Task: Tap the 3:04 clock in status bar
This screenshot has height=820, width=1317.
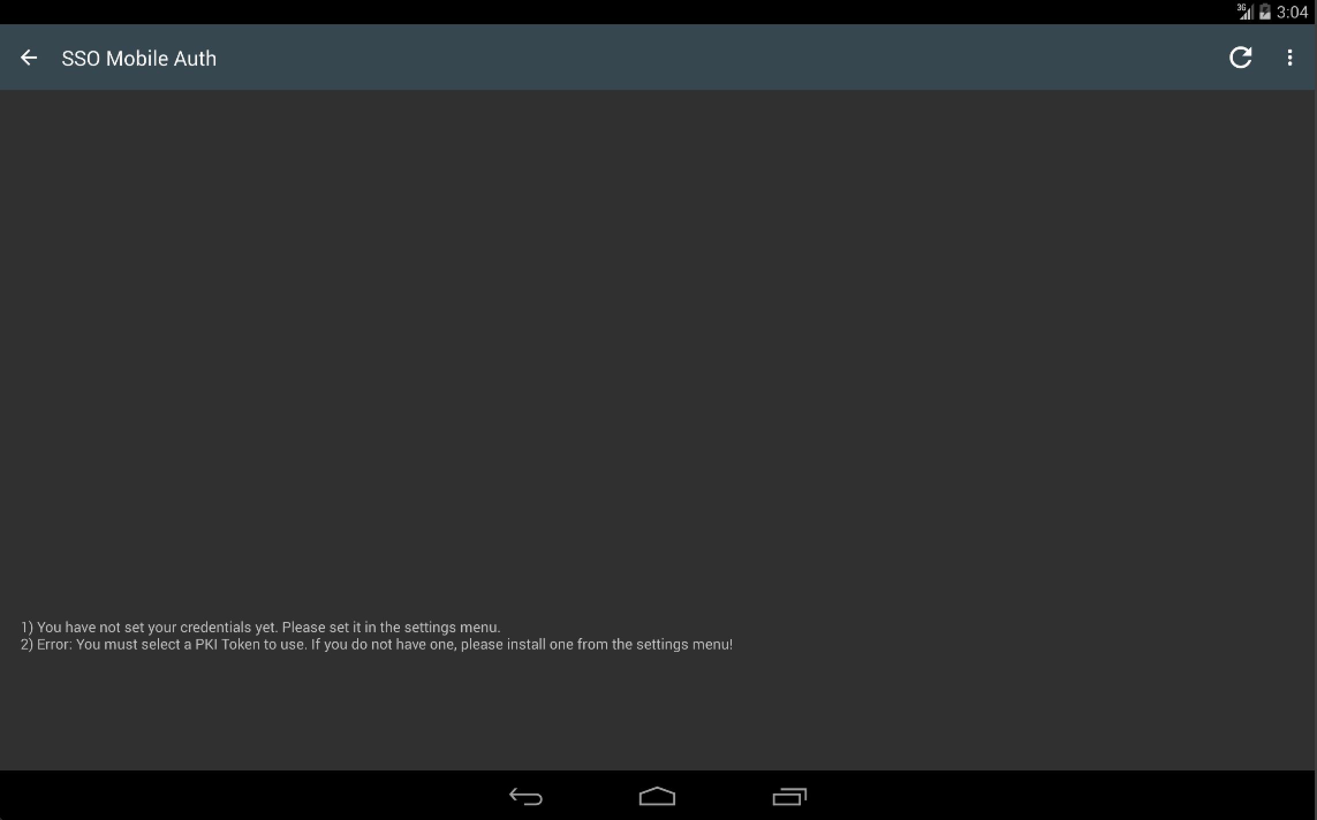Action: [1292, 12]
